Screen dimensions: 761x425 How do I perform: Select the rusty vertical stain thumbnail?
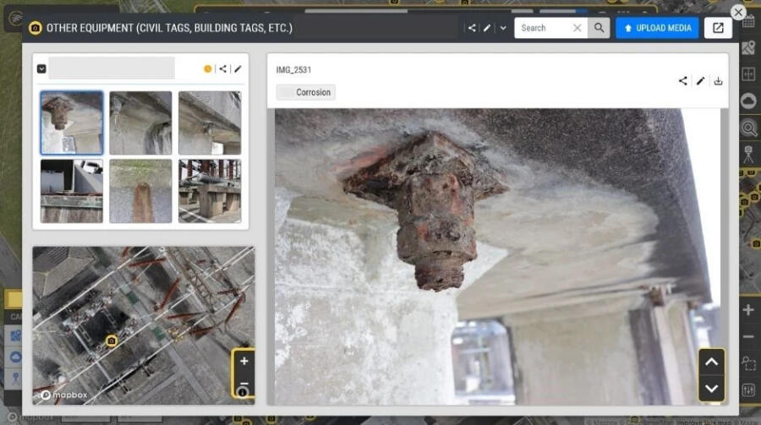(140, 191)
